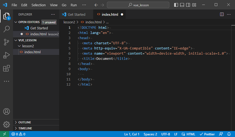Select Get Started in Open Editors list
This screenshot has width=235, height=137.
pos(36,28)
